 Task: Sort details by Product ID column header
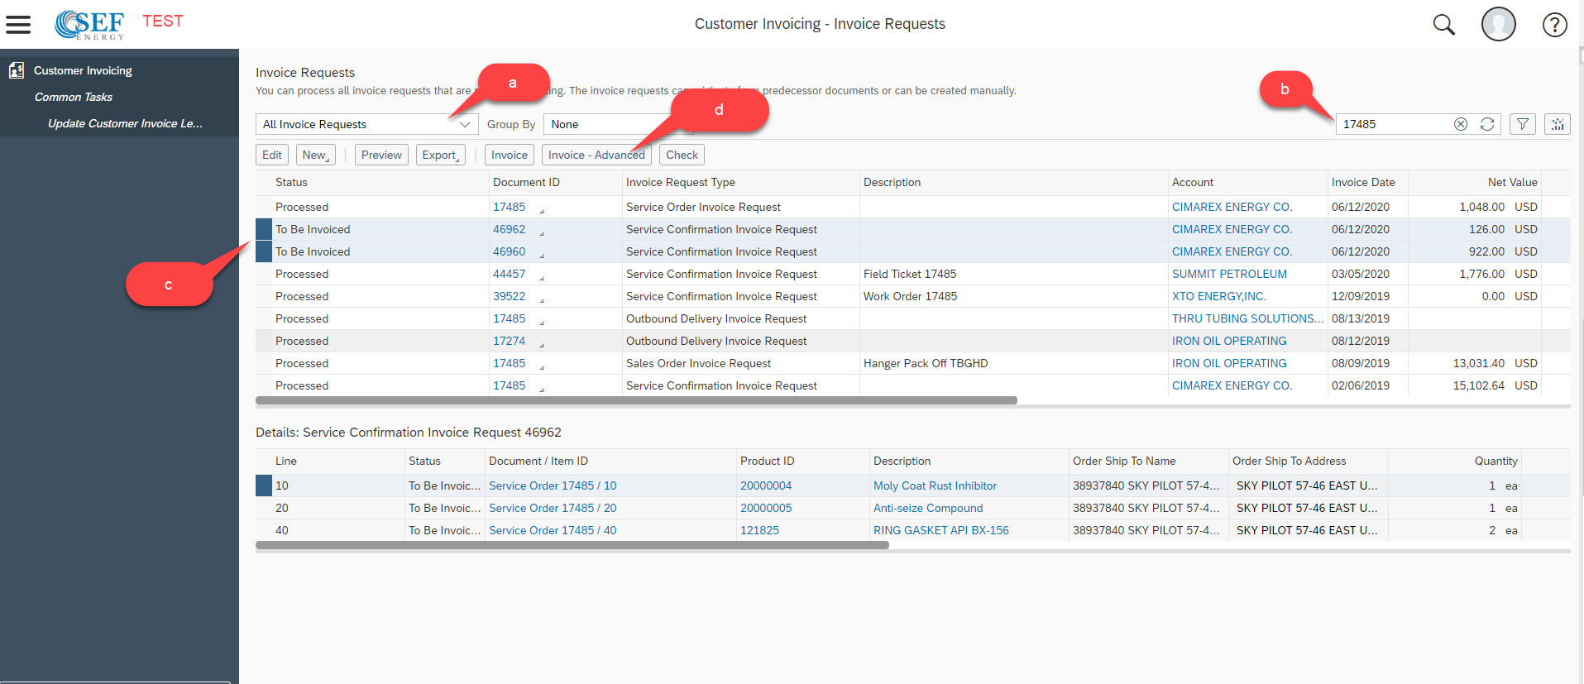802,461
